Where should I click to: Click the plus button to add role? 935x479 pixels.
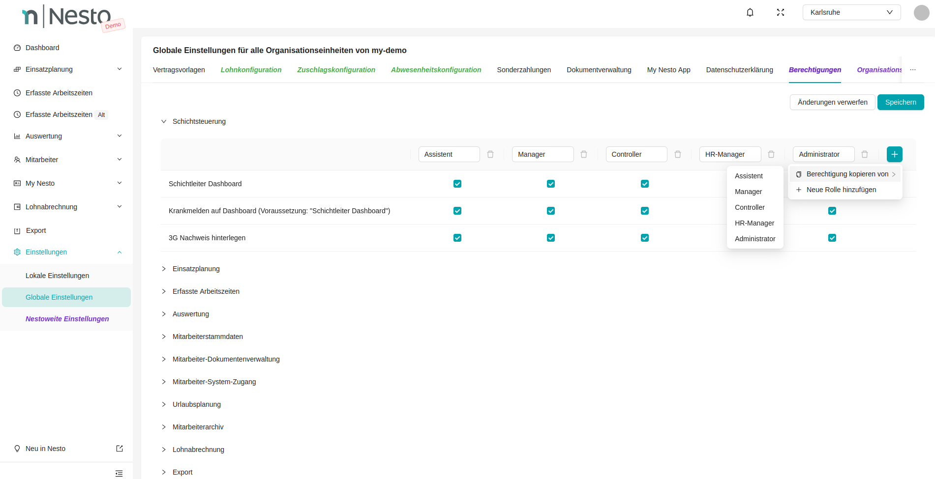[x=894, y=154]
